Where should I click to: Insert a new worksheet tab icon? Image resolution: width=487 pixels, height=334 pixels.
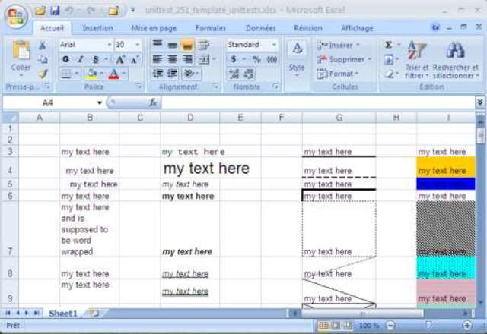pyautogui.click(x=94, y=313)
